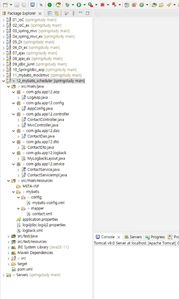Click the green Spring Boot dashboard icon
179x299 pixels.
pos(50,5)
